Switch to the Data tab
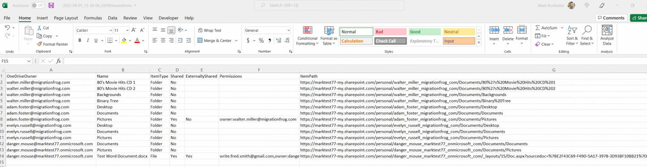Screen dimensions: 647x167 pos(112,18)
